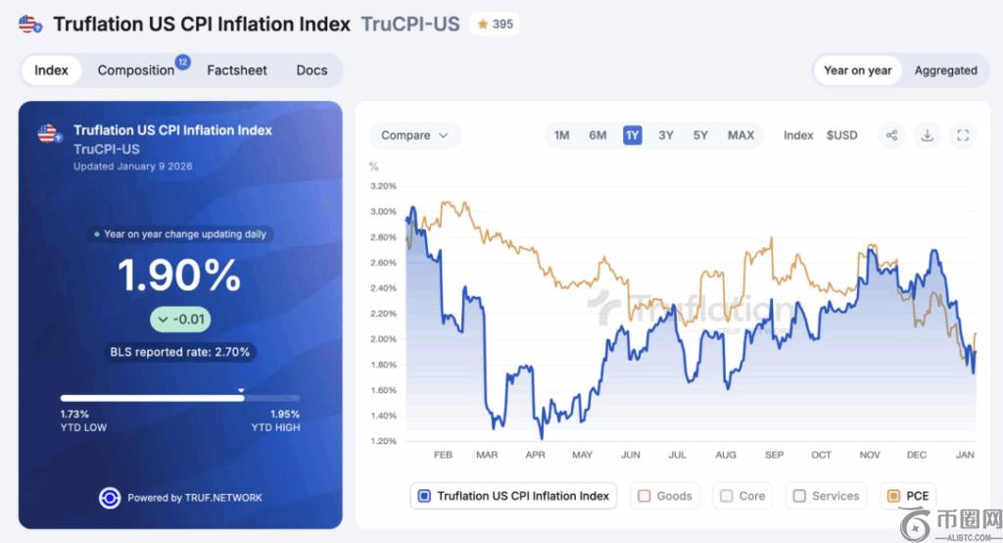Toggle the Services series checkbox
The image size is (1003, 543).
coord(798,496)
